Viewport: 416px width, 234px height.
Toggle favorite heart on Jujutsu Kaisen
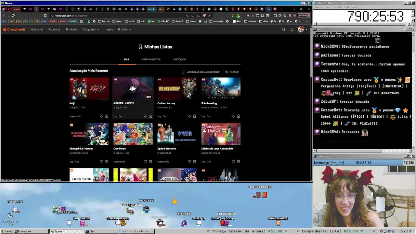145,116
